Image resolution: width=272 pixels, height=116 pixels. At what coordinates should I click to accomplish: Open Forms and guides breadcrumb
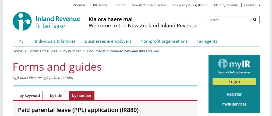click(43, 51)
